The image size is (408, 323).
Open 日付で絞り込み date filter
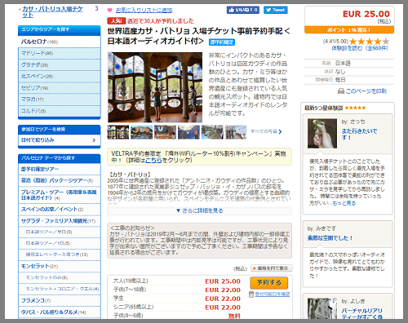(x=59, y=140)
